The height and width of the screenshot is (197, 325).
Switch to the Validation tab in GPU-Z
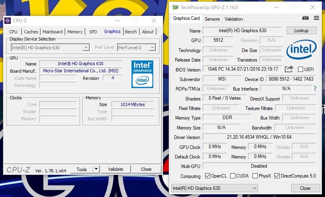click(233, 19)
